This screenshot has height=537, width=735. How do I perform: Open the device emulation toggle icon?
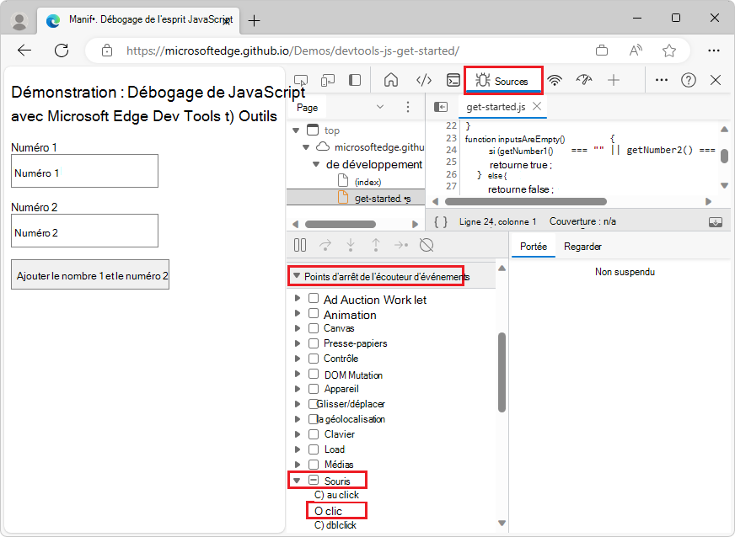(328, 79)
